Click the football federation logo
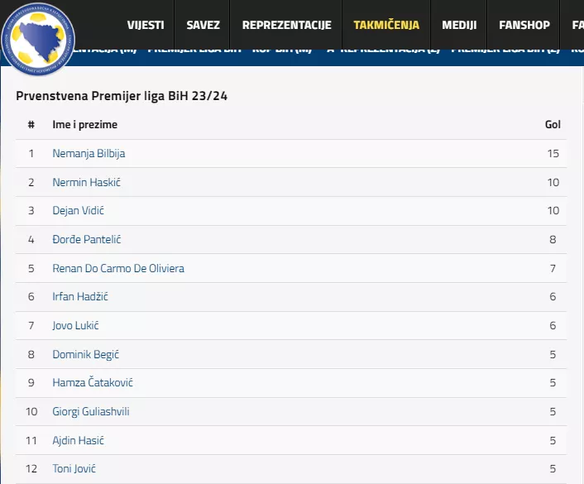Image resolution: width=584 pixels, height=484 pixels. [38, 38]
